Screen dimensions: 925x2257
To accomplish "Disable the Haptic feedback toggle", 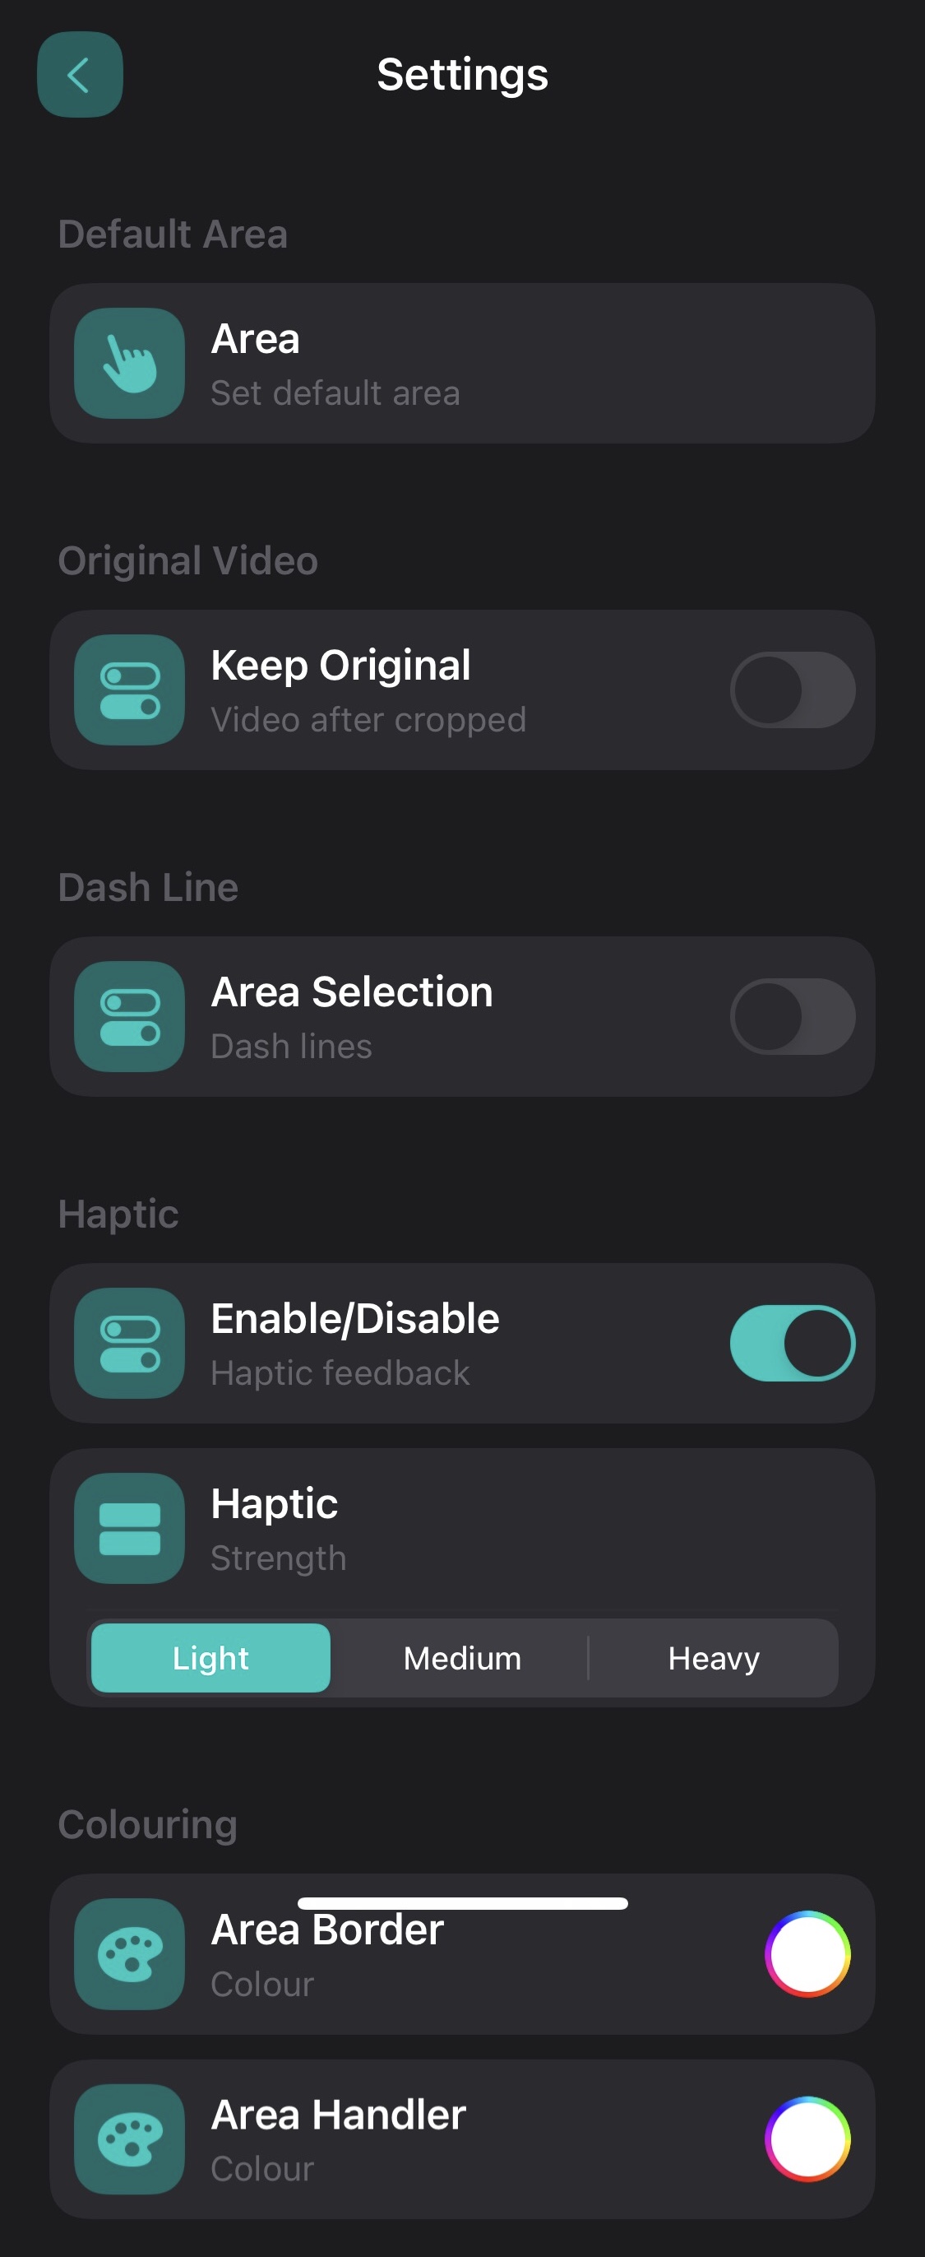I will [793, 1343].
